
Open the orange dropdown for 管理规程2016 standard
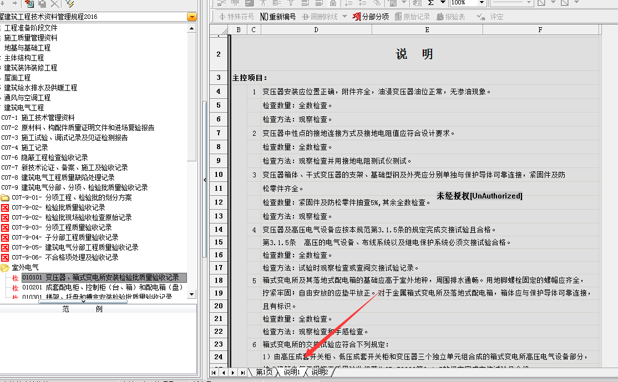click(192, 17)
